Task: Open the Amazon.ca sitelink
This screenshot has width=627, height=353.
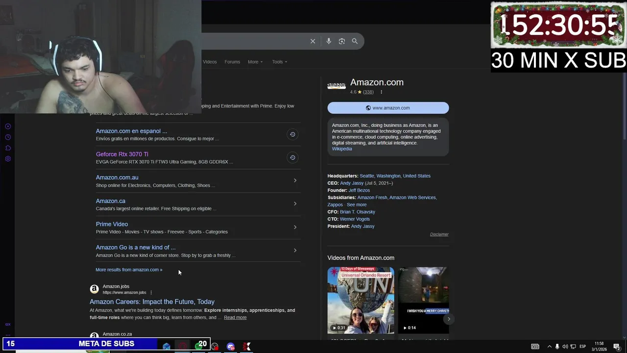Action: [x=111, y=201]
